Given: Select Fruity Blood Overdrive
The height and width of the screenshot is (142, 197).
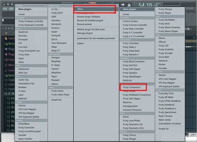Looking at the screenshot, I should coord(134,61).
